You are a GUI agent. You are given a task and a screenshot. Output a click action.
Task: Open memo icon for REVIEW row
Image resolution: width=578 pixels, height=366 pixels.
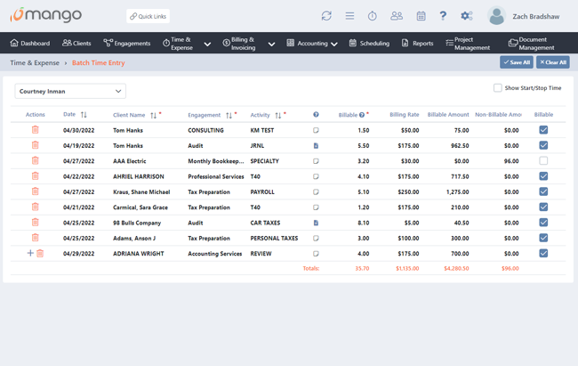click(316, 254)
